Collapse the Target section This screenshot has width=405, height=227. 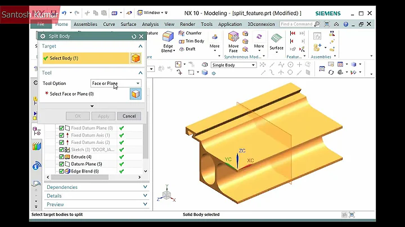tap(140, 46)
